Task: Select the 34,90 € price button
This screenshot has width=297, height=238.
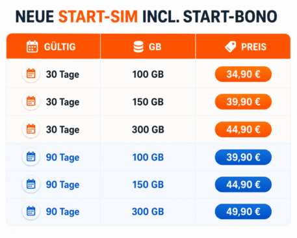Action: point(243,74)
